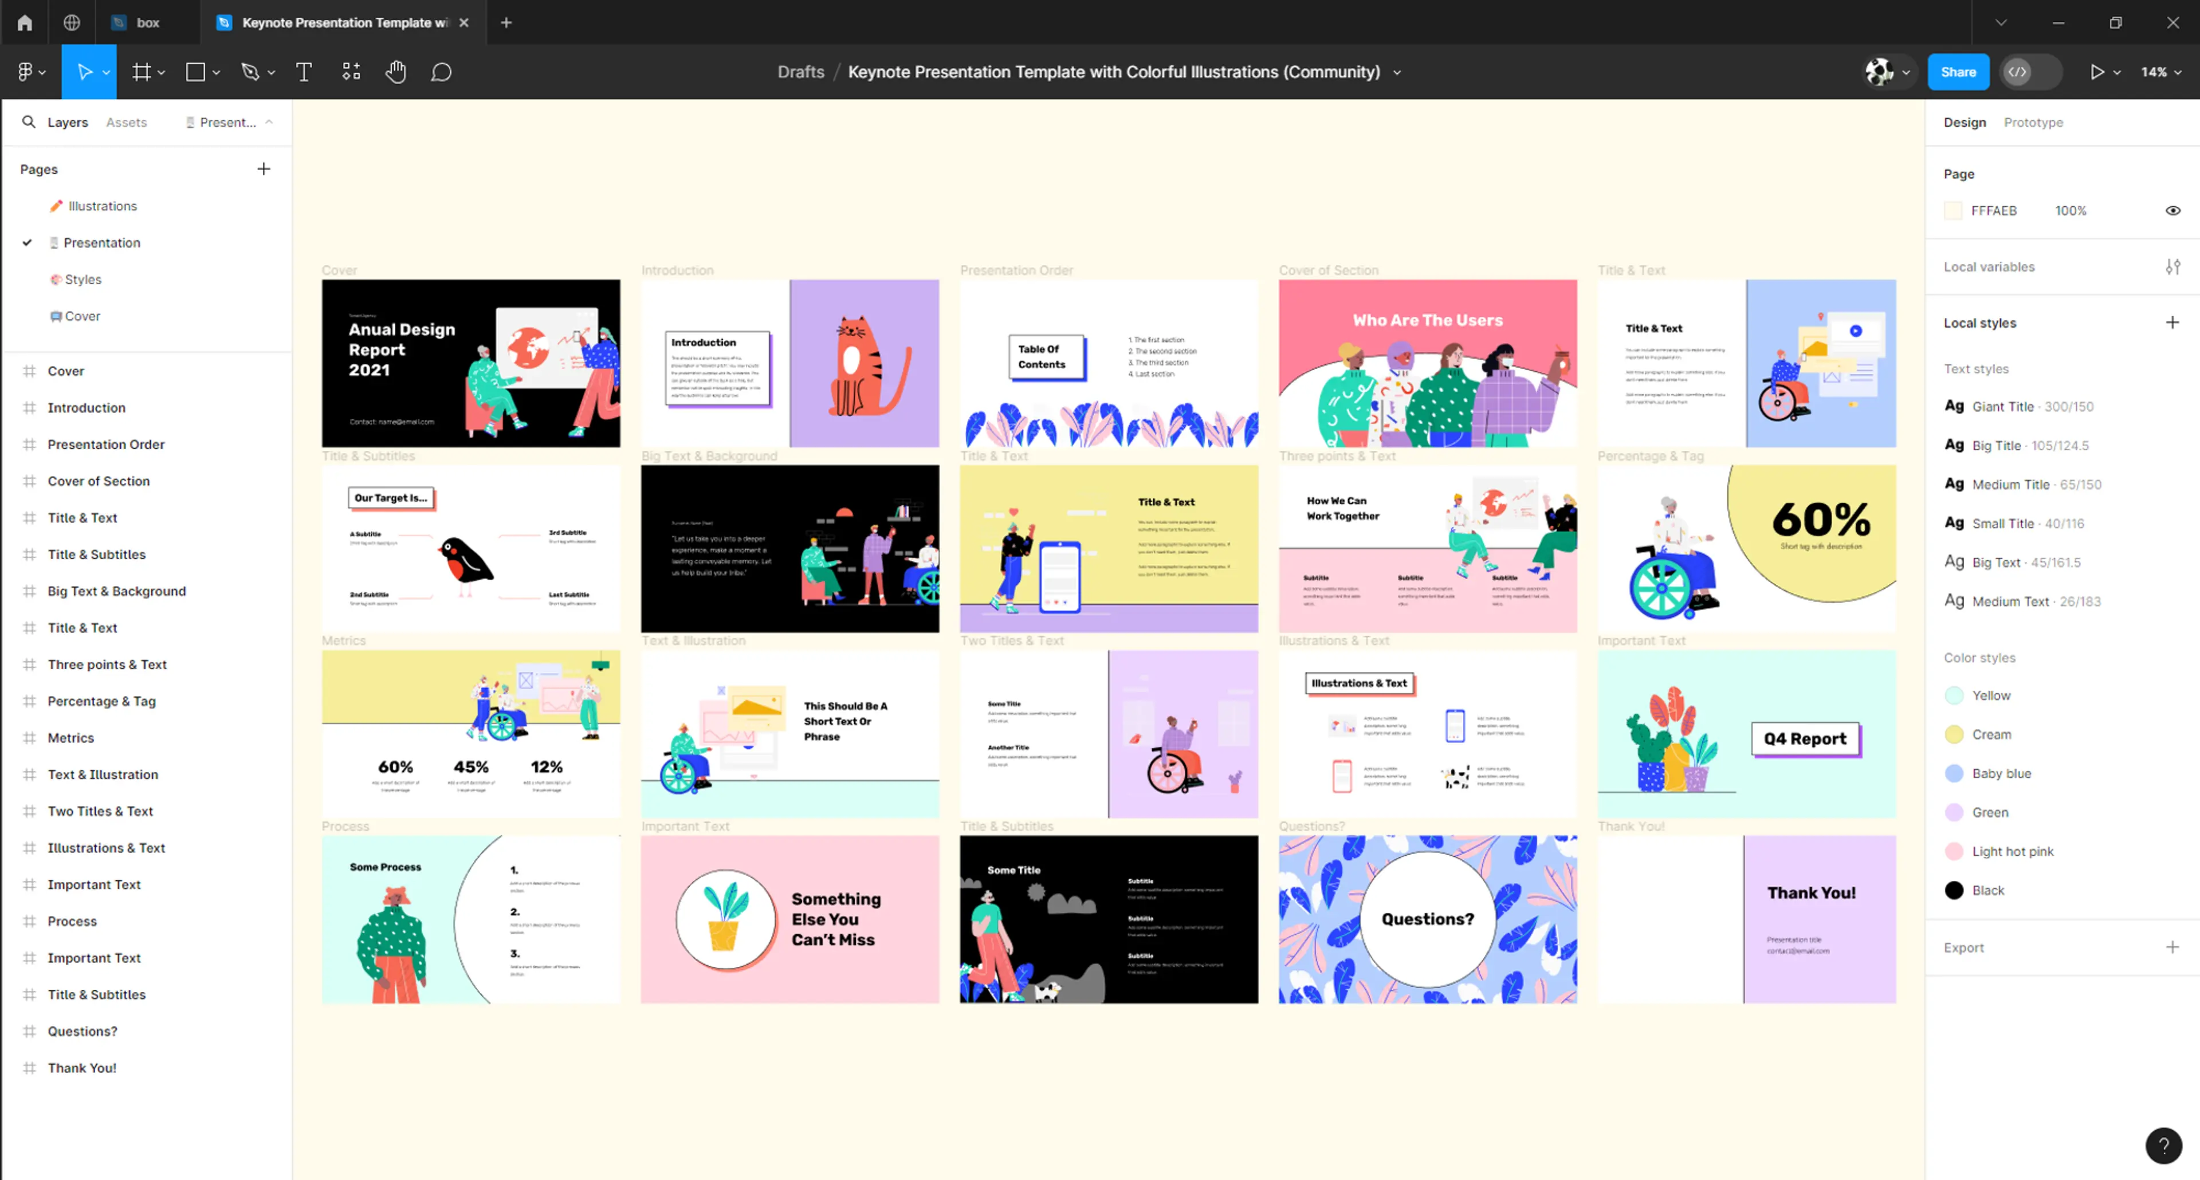Switch to the Prototype tab
The width and height of the screenshot is (2200, 1180).
click(x=2033, y=122)
